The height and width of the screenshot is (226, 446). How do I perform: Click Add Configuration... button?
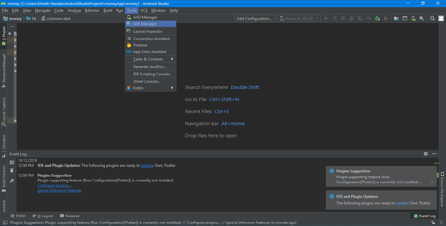[254, 19]
